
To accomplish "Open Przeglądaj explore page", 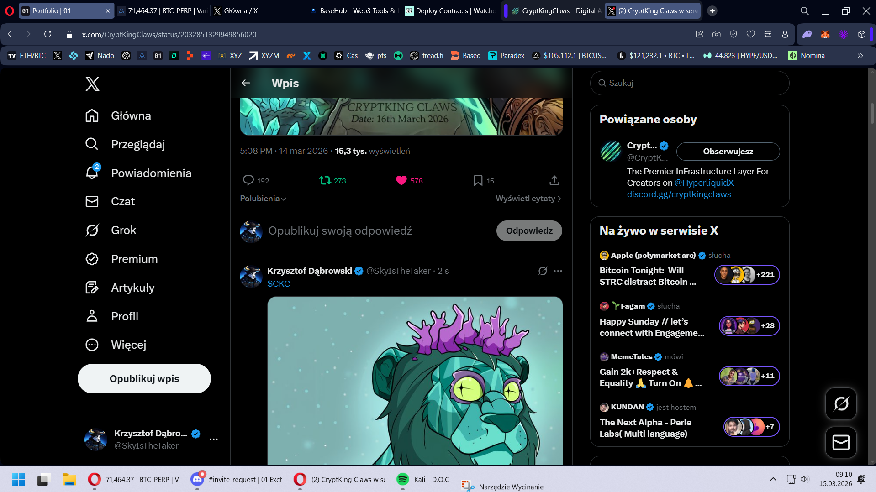I will [125, 144].
